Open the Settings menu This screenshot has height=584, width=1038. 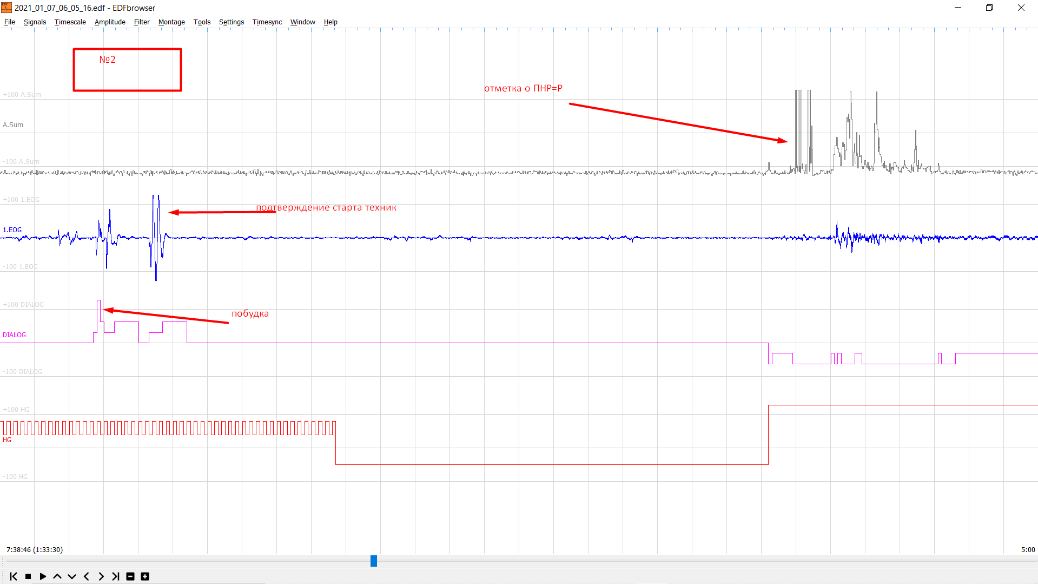pos(232,22)
